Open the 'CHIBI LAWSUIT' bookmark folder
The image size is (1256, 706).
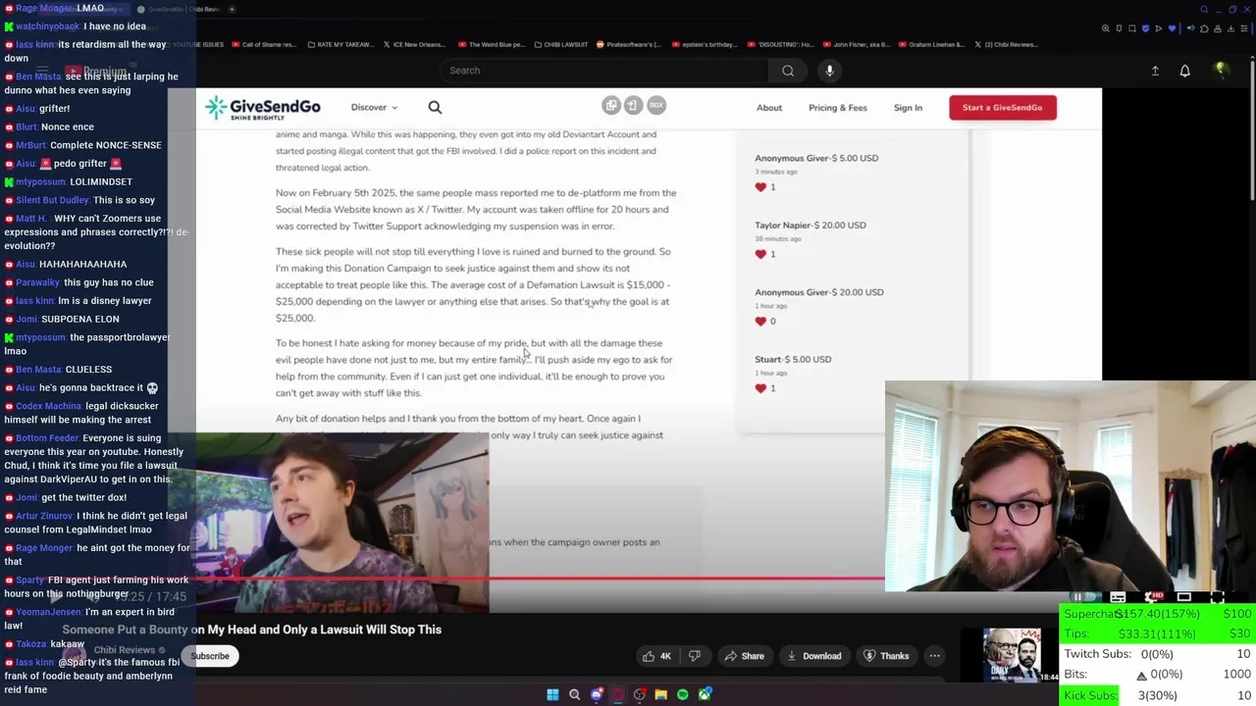pyautogui.click(x=559, y=44)
